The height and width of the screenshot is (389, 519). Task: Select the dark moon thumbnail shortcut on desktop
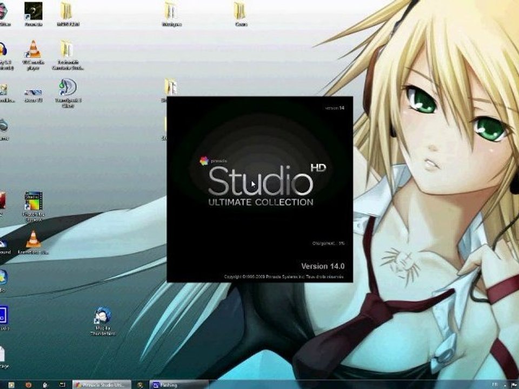(x=33, y=14)
